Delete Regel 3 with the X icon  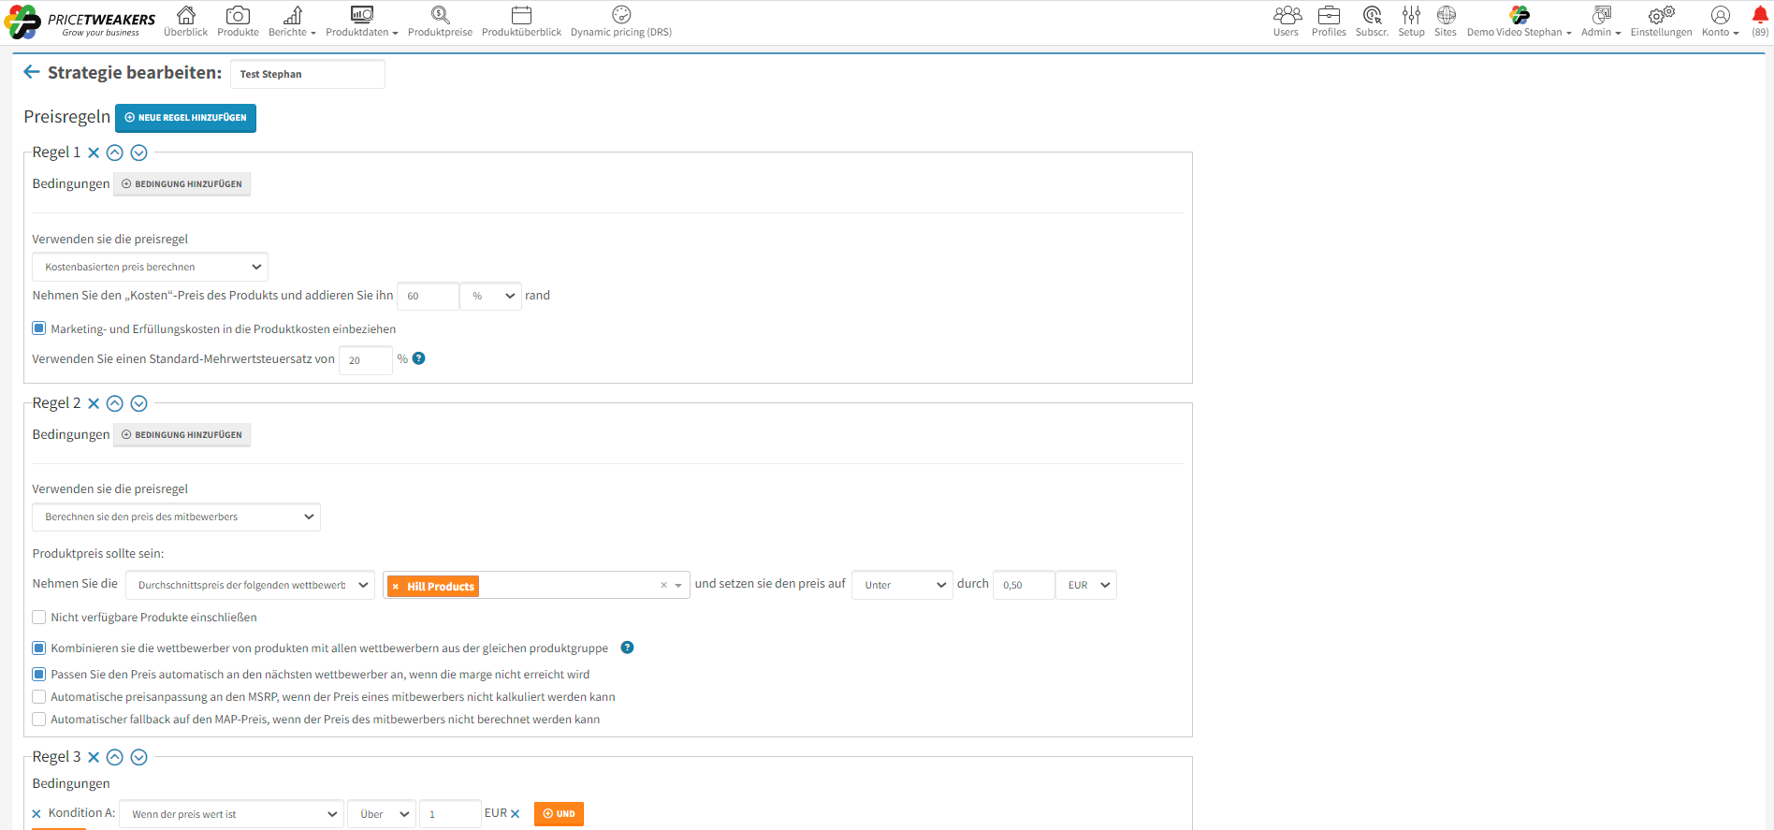[x=94, y=757]
